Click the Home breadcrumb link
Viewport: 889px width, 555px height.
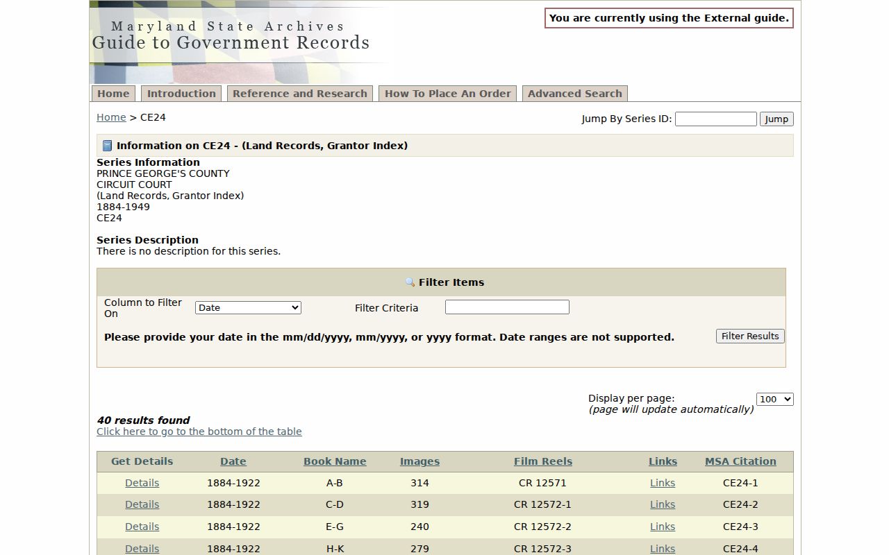pos(111,117)
